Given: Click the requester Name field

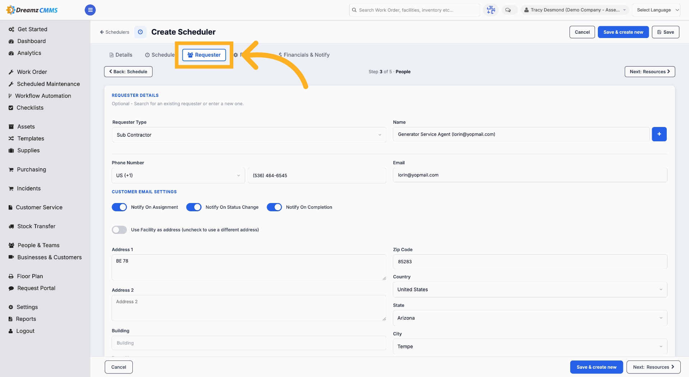Looking at the screenshot, I should point(521,134).
